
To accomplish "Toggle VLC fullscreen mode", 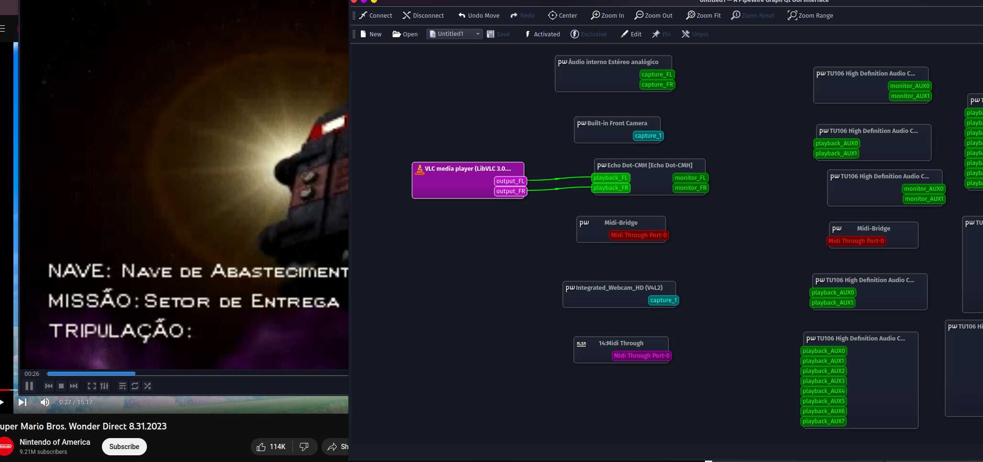I will pyautogui.click(x=91, y=386).
